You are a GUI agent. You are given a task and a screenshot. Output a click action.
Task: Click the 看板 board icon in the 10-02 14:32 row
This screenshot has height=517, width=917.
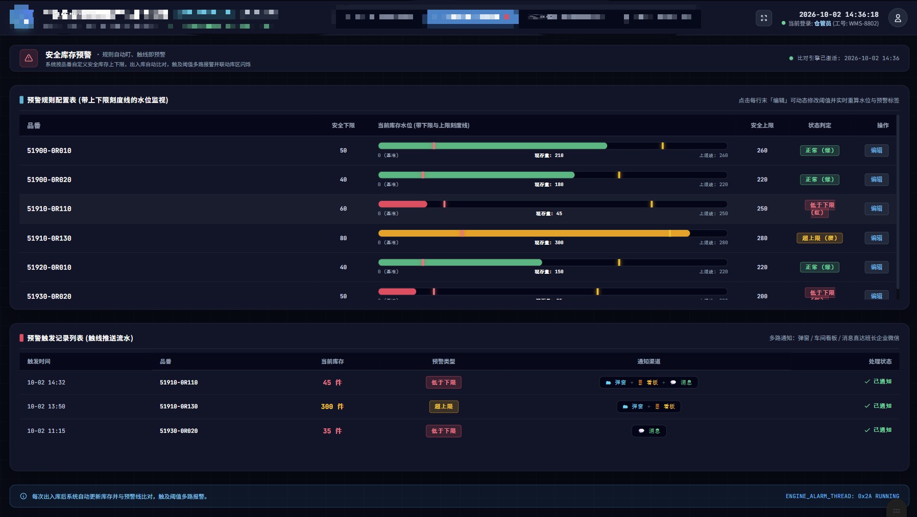coord(640,382)
